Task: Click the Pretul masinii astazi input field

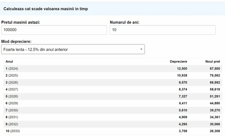Action: (54, 30)
